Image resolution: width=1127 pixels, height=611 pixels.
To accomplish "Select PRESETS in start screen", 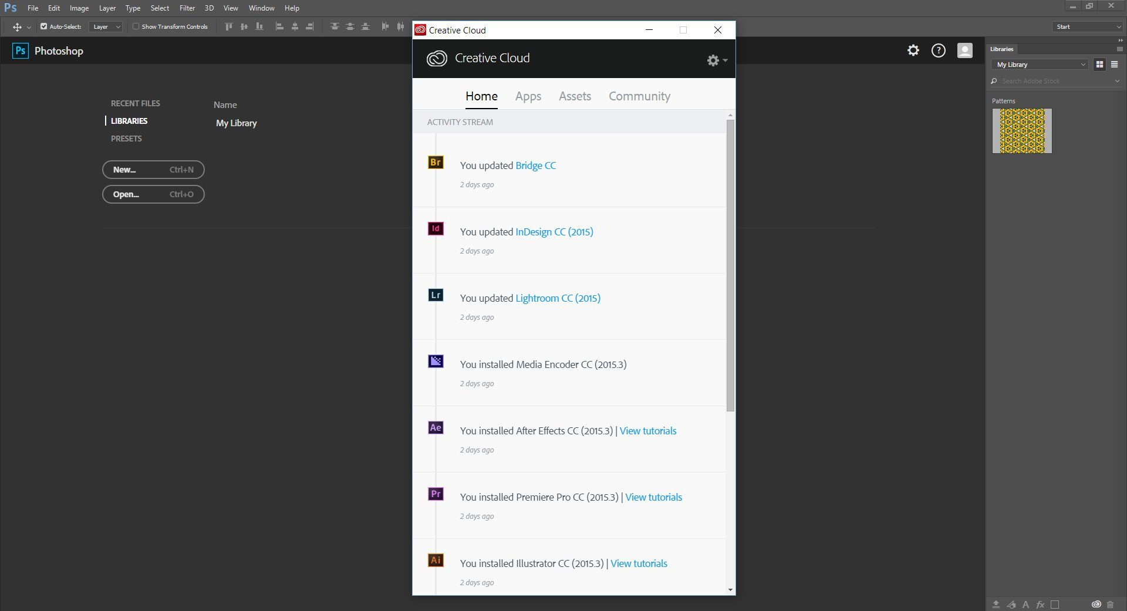I will click(126, 139).
